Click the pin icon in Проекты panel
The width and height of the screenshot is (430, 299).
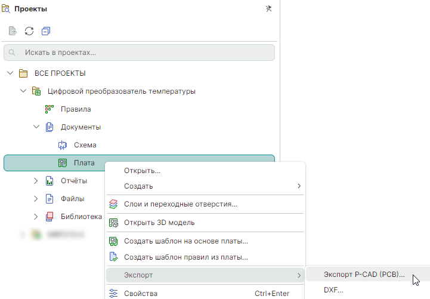click(269, 9)
